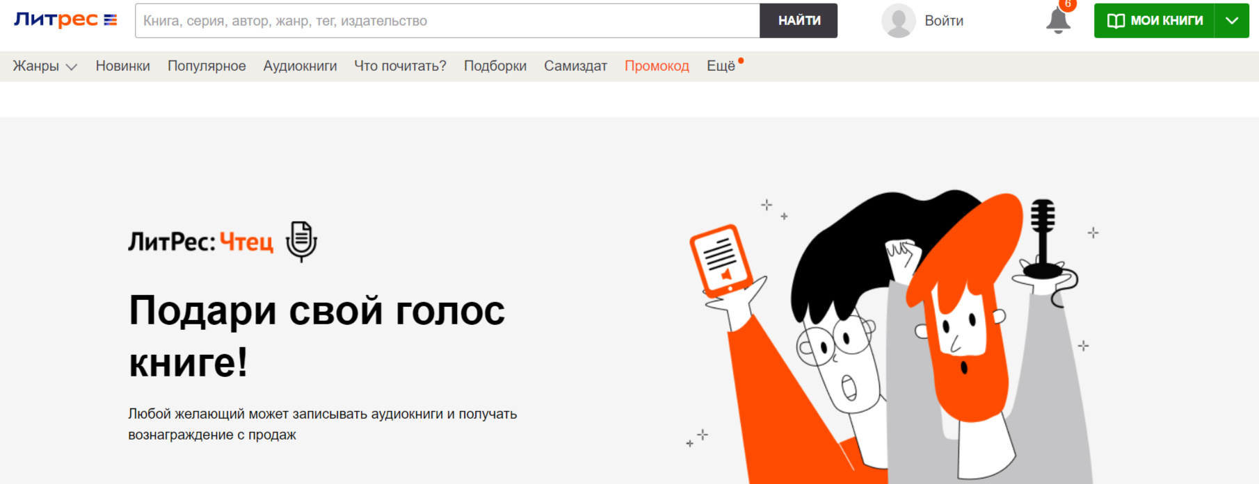Open Подборки page
The image size is (1259, 484).
pos(495,66)
